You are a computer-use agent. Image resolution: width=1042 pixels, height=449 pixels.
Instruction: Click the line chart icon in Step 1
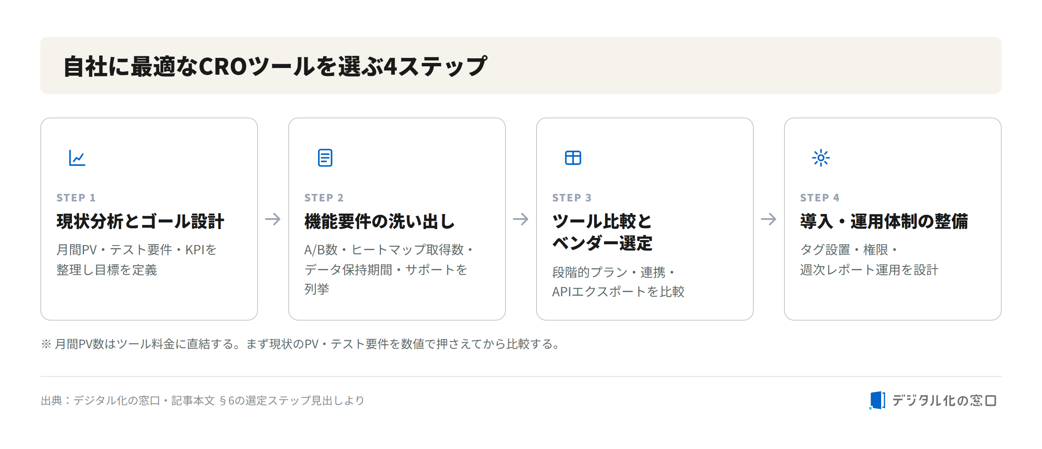(77, 158)
